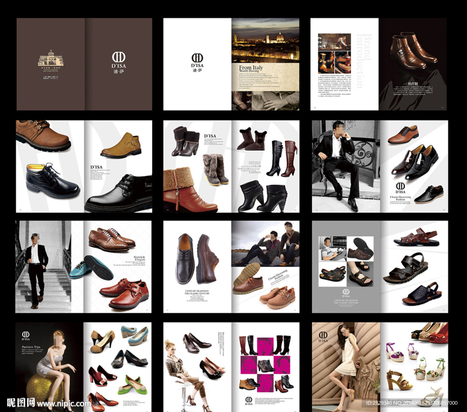Open the workshop craftsman photo collage
This screenshot has height=412, width=467.
tap(334, 54)
